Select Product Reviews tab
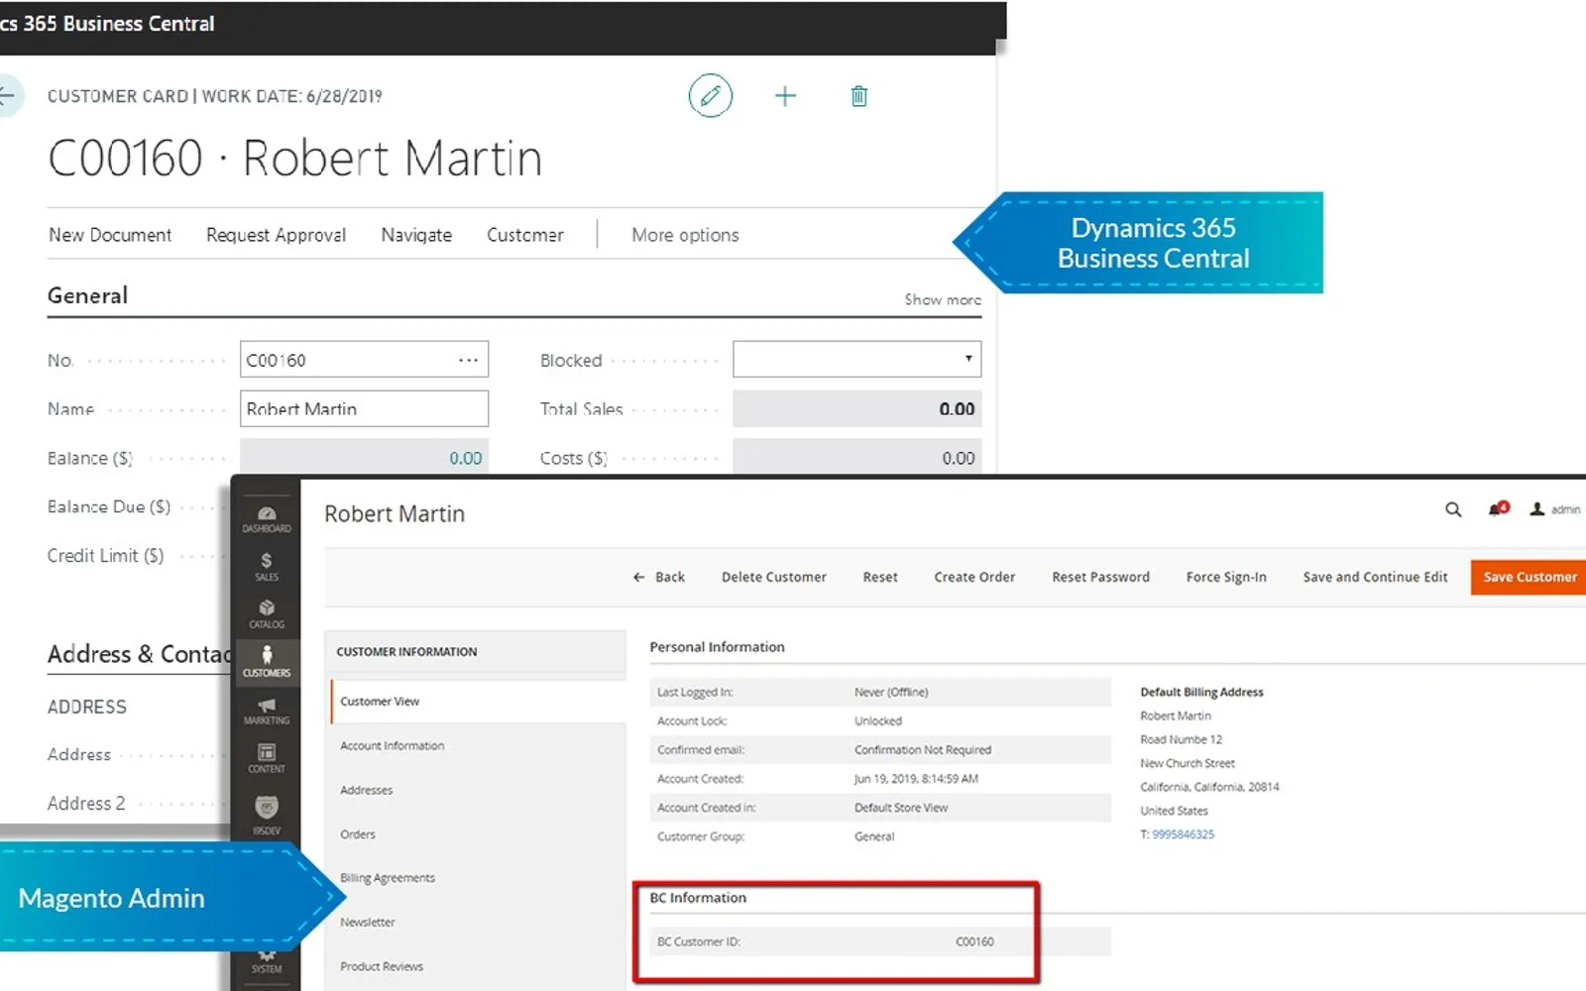This screenshot has width=1586, height=991. (x=381, y=966)
